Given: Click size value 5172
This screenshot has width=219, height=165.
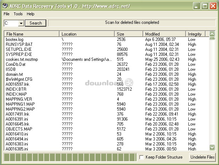Looking at the screenshot, I should pyautogui.click(x=121, y=129).
